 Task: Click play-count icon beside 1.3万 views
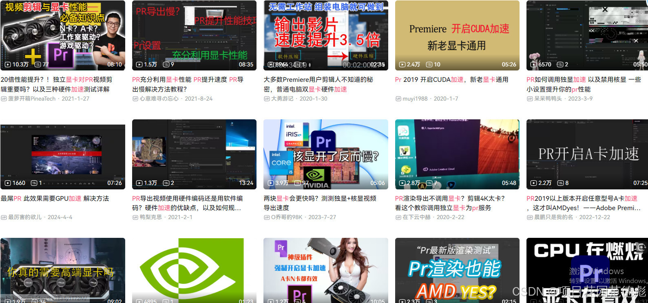tap(139, 183)
